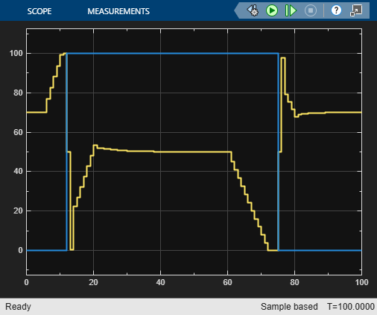Click the blue falling edge near time 75
Screen dimensions: 377x315
[x=278, y=152]
